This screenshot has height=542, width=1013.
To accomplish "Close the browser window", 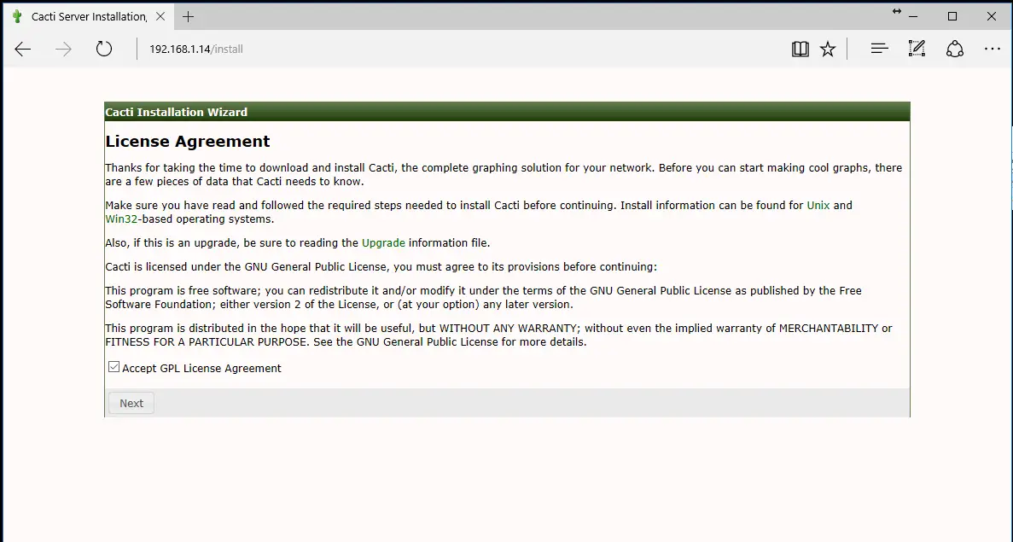I will (991, 17).
